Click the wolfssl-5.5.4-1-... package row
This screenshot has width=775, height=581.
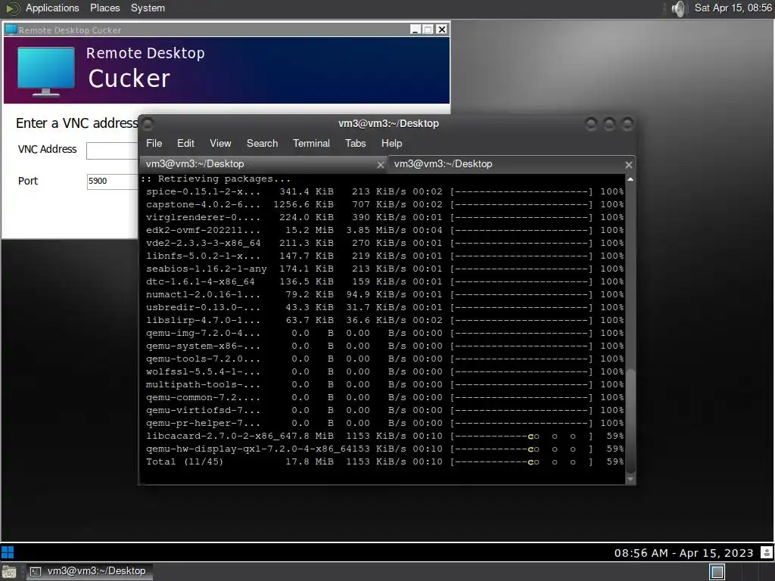coord(384,371)
